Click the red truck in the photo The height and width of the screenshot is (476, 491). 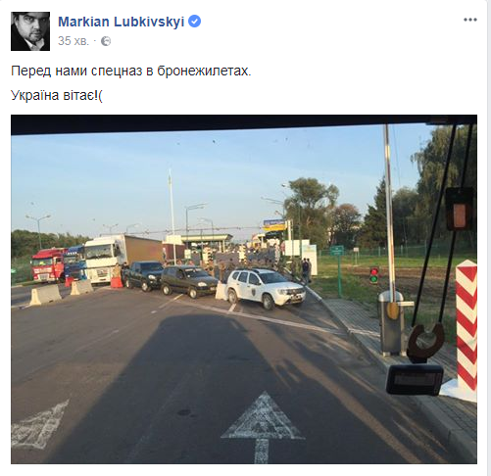coord(48,264)
